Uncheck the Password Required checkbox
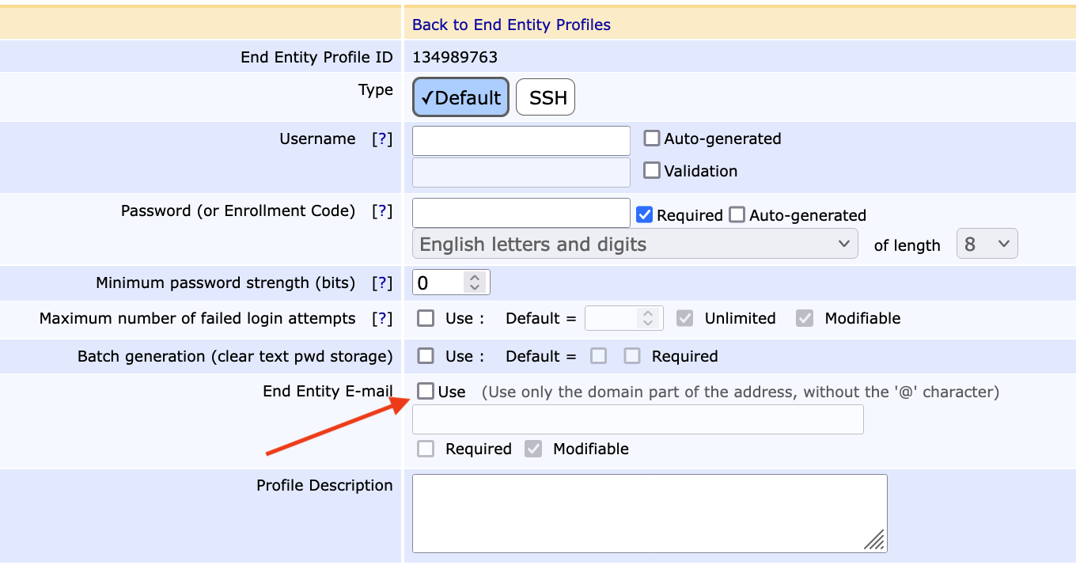This screenshot has height=565, width=1076. (645, 215)
